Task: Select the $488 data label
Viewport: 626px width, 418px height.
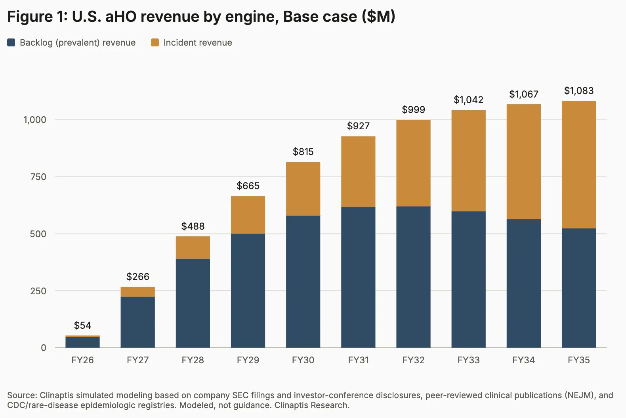Action: click(x=193, y=226)
